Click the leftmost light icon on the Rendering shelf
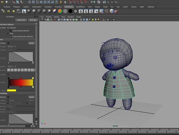 [3, 11]
